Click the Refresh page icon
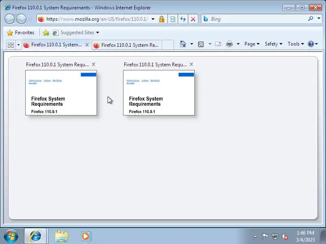326x244 pixels. tap(183, 19)
